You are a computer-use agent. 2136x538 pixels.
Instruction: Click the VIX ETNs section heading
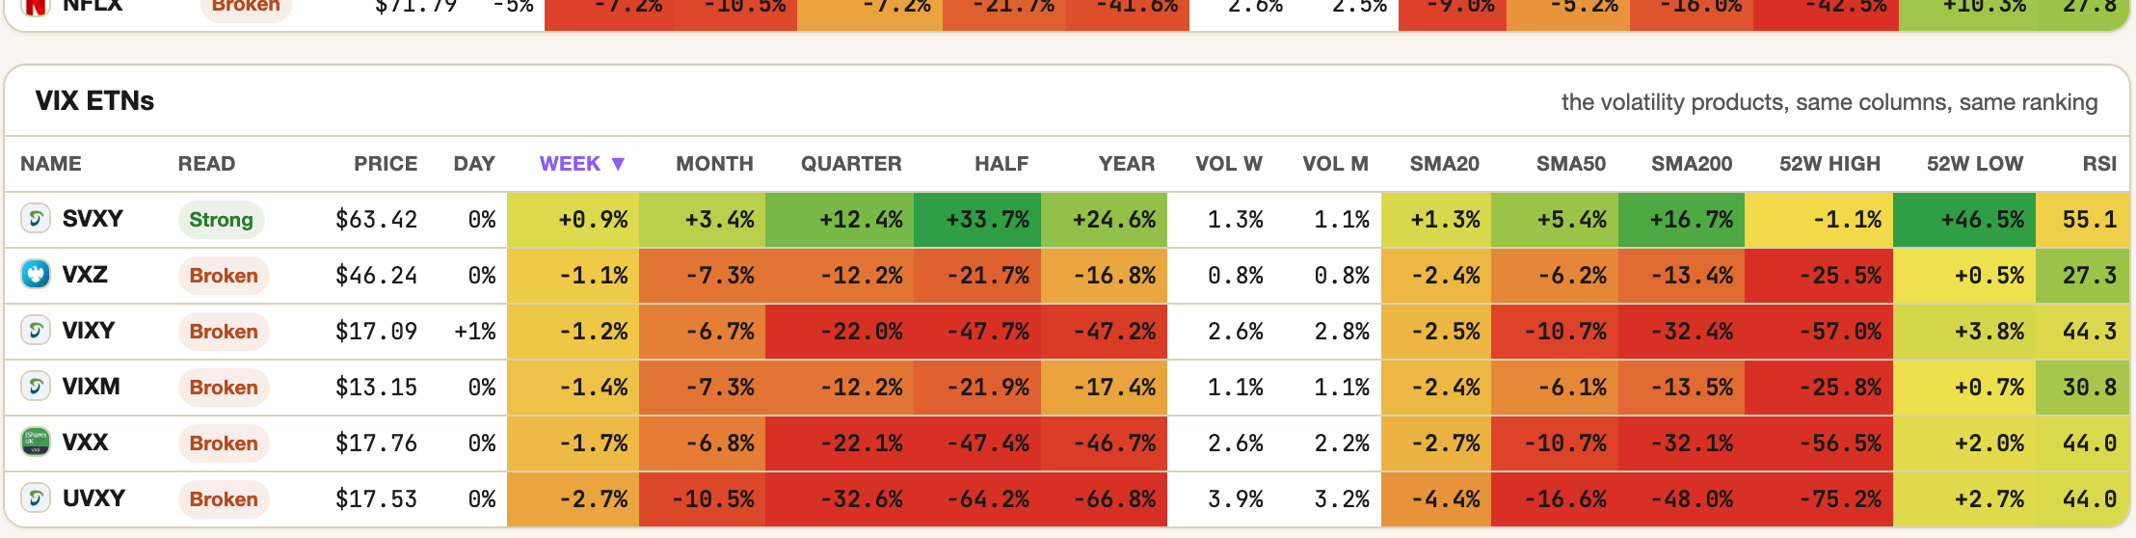(x=94, y=101)
